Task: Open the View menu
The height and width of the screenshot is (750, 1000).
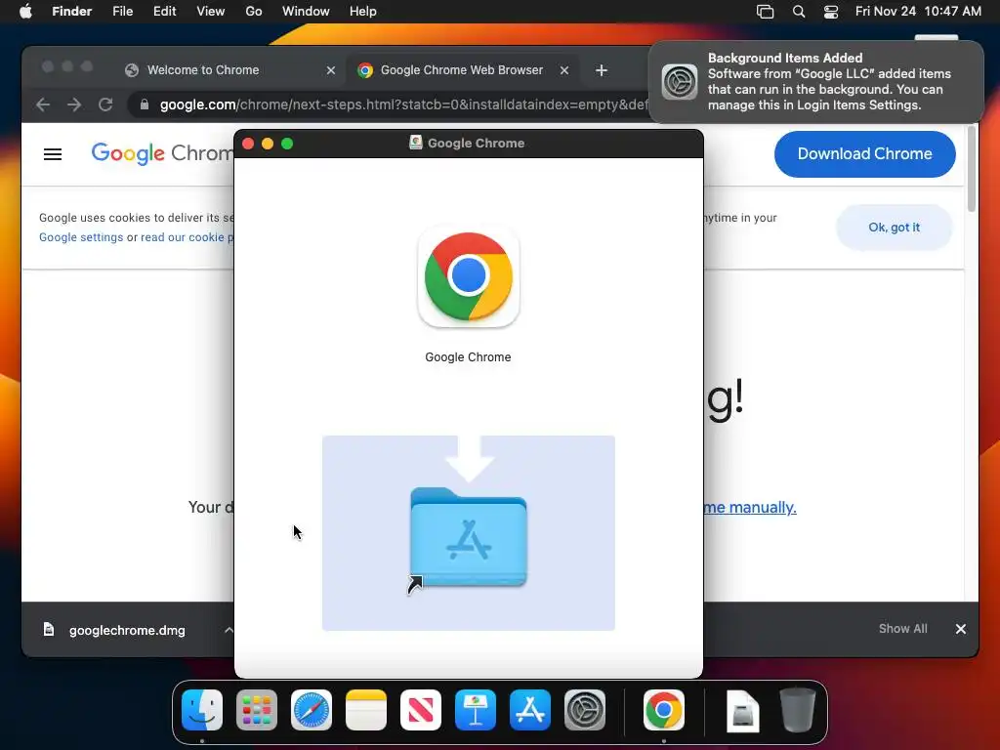Action: [x=211, y=12]
